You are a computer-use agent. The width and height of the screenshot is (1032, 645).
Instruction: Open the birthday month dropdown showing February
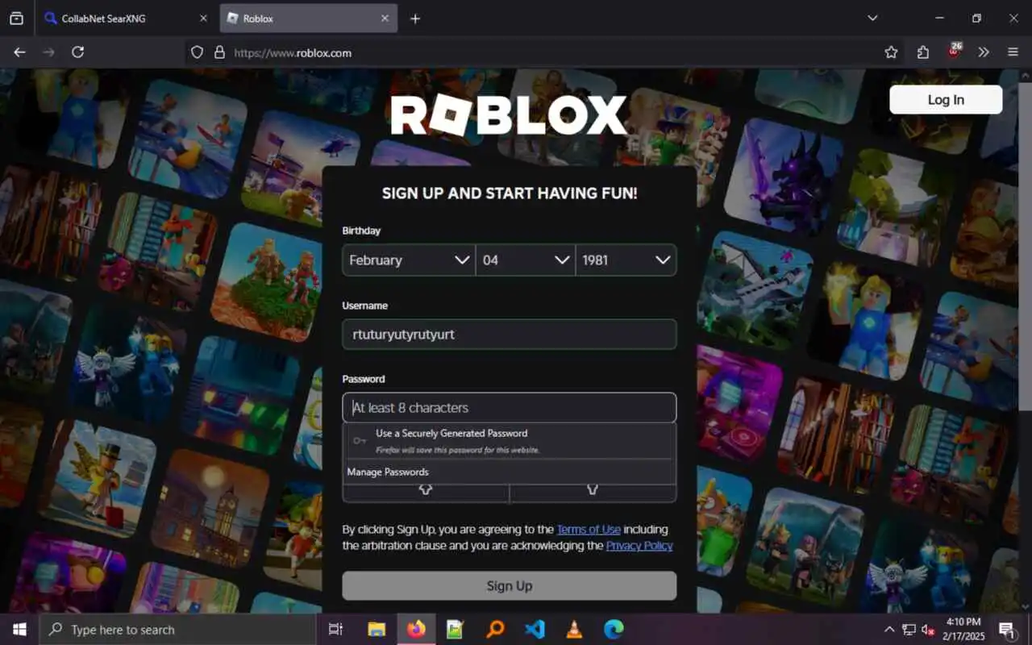[409, 260]
